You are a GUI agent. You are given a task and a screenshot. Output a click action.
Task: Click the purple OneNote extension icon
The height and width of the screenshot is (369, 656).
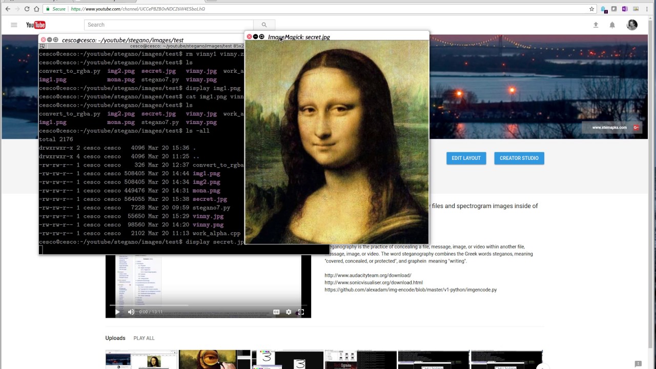pos(624,9)
